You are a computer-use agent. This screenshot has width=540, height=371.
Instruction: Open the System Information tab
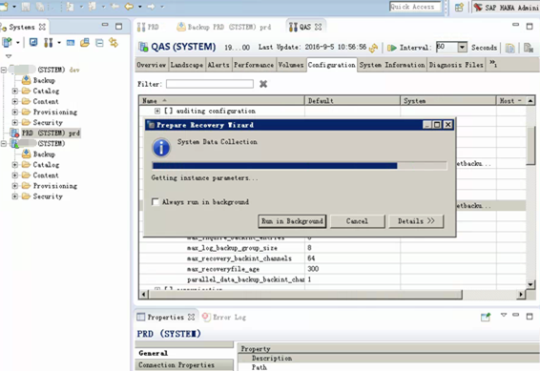(x=392, y=65)
